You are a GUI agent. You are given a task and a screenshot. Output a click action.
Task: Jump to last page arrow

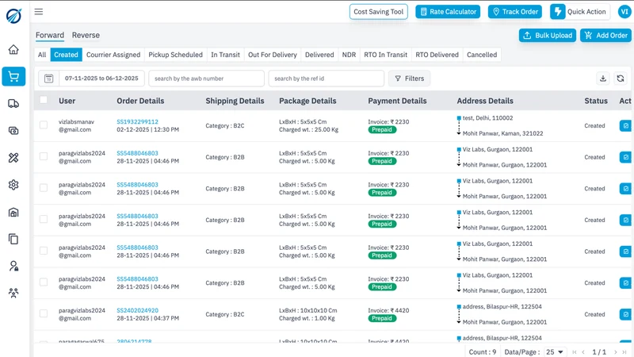tap(624, 352)
